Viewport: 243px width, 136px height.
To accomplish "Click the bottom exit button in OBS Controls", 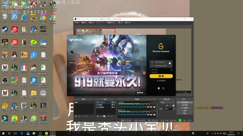I will (x=185, y=113).
